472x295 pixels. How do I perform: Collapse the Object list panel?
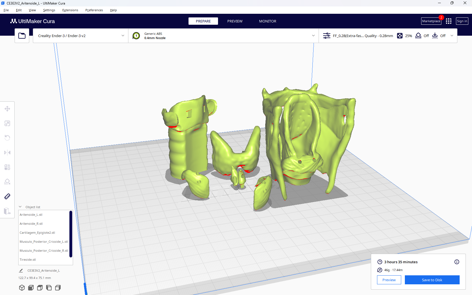[29, 207]
